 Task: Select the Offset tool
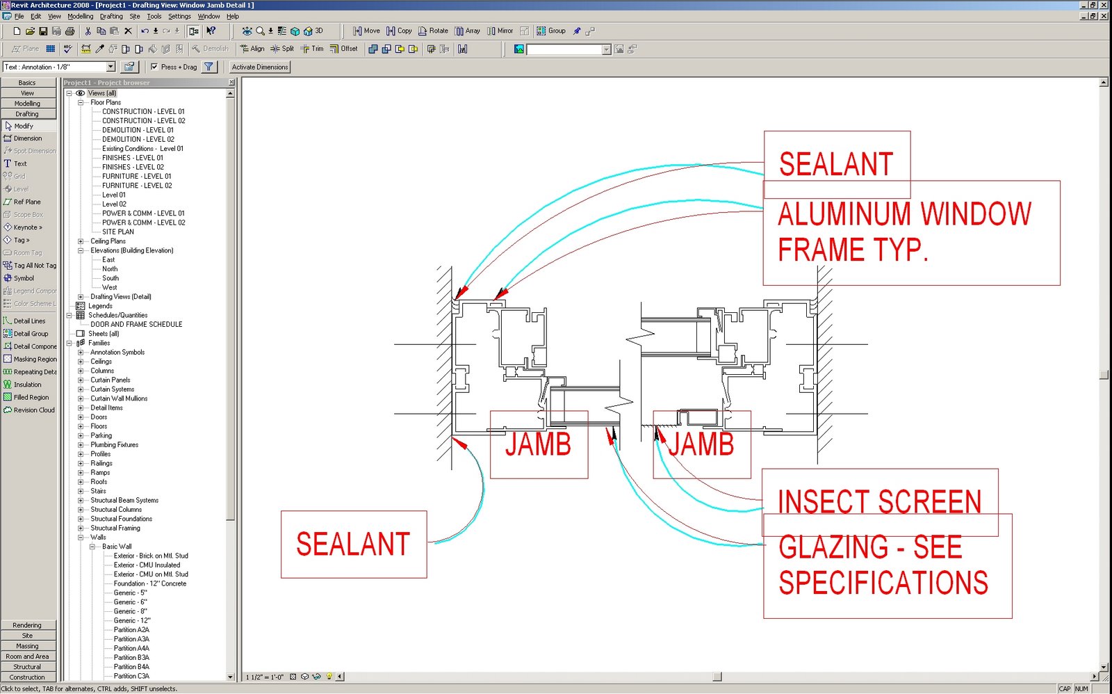(344, 49)
